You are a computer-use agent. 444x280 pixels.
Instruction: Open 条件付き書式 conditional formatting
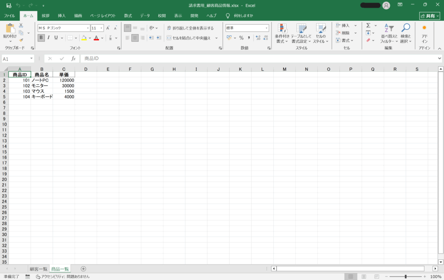tap(282, 33)
